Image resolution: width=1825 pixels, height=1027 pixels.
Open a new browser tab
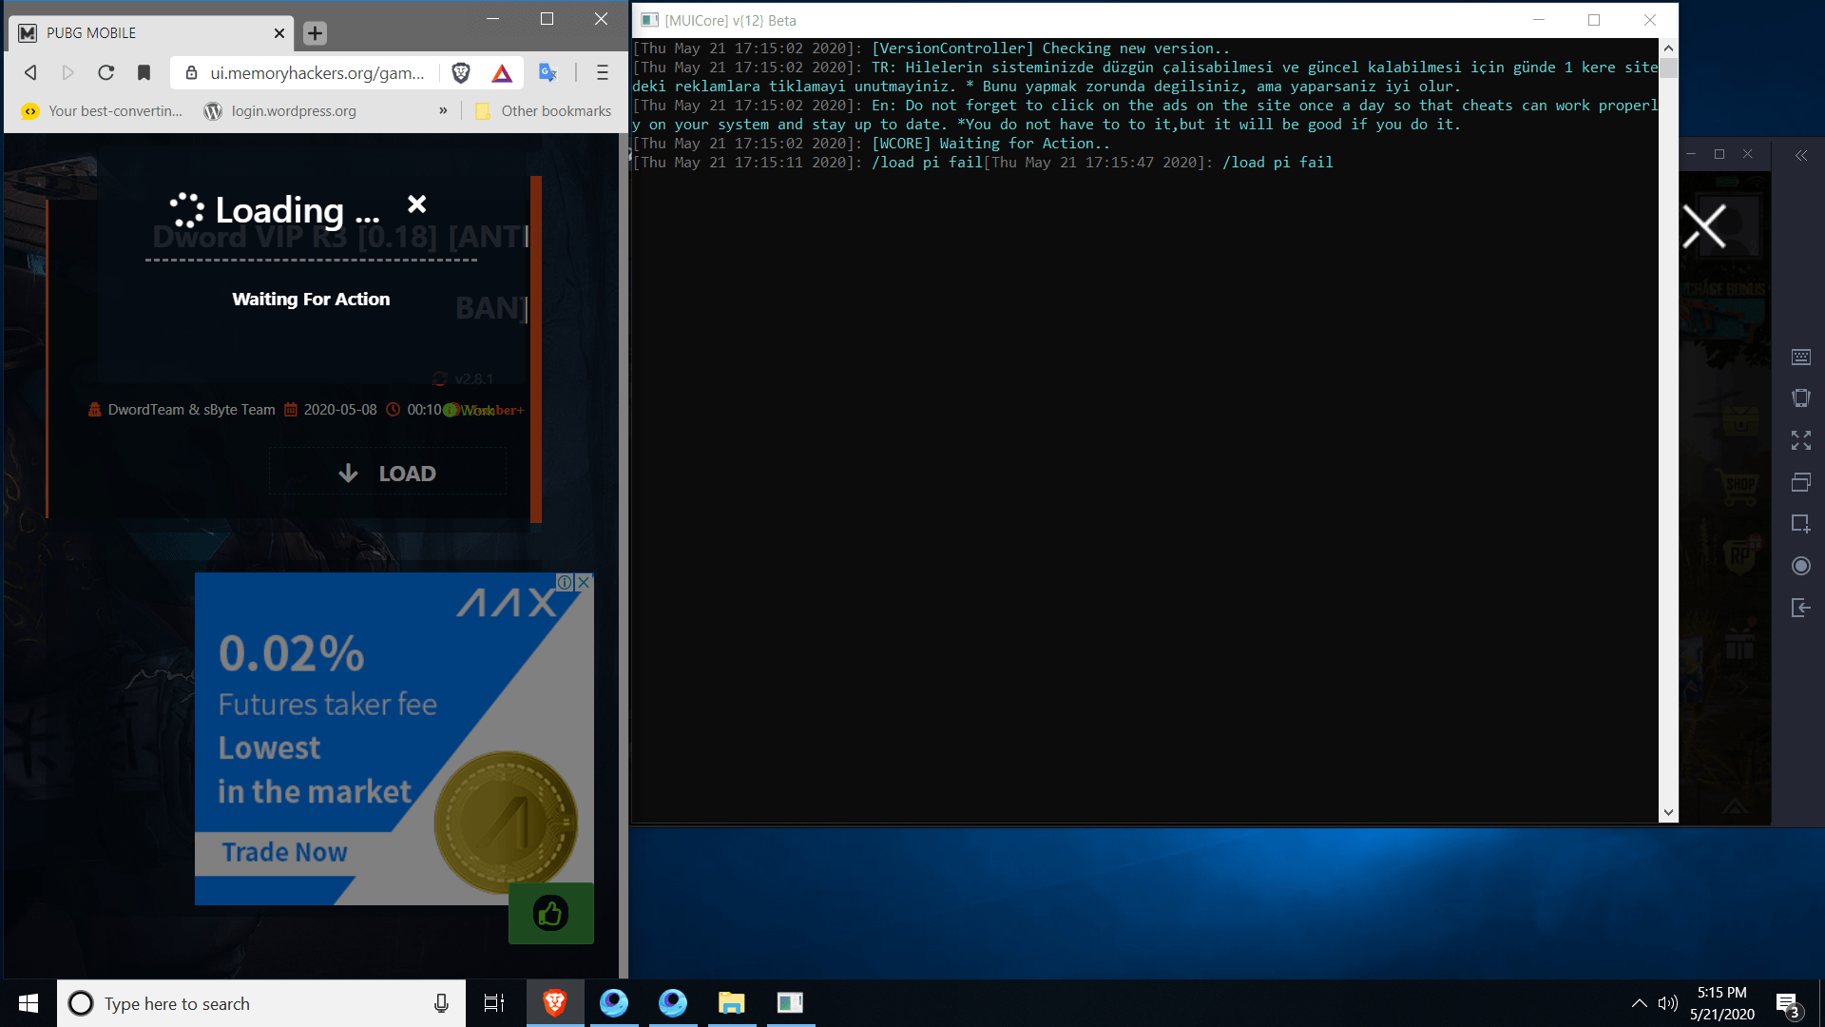(315, 33)
